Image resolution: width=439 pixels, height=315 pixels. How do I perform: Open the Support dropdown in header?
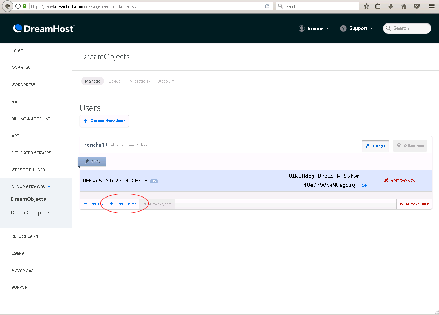click(x=357, y=28)
